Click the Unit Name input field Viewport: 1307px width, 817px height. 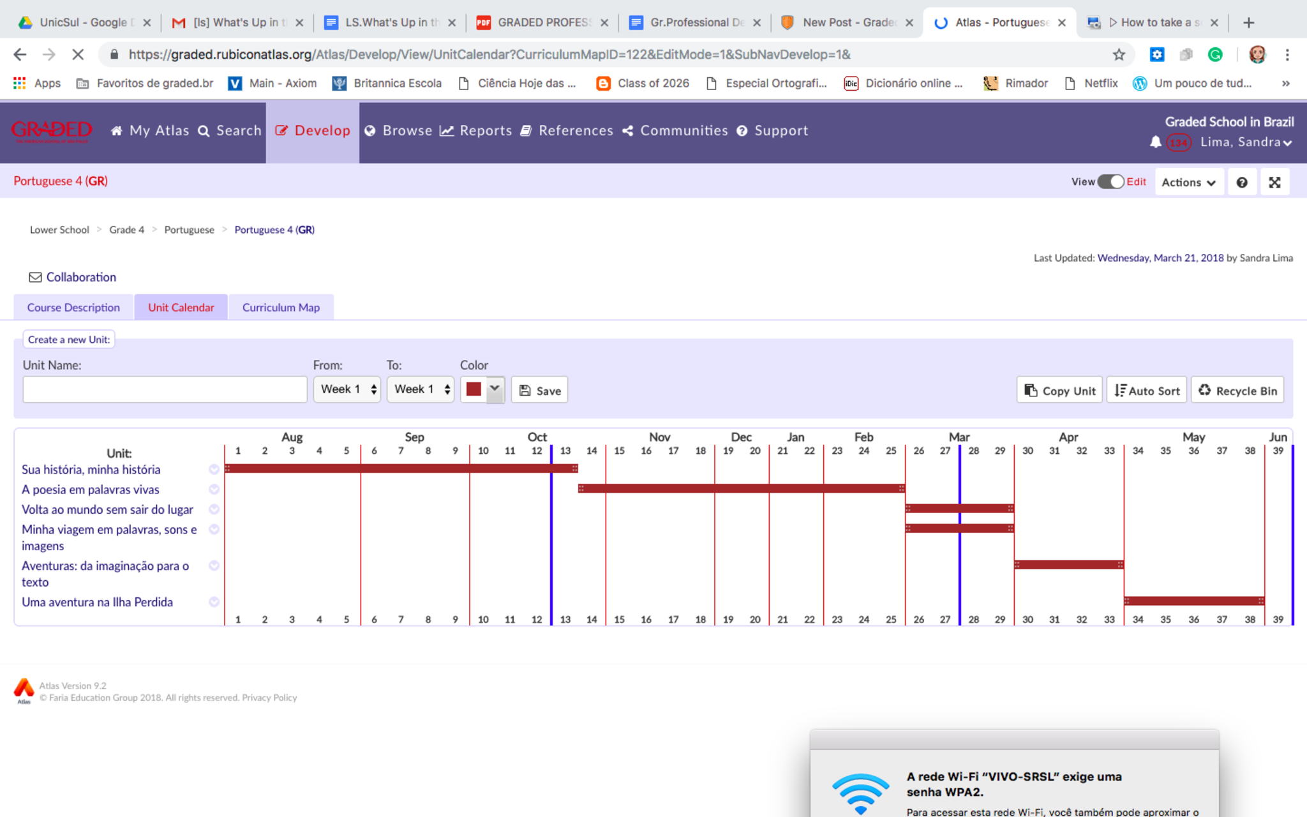[x=165, y=389]
